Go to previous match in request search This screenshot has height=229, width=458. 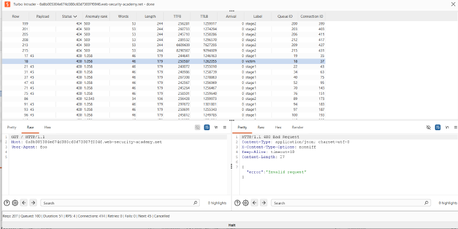click(x=24, y=203)
